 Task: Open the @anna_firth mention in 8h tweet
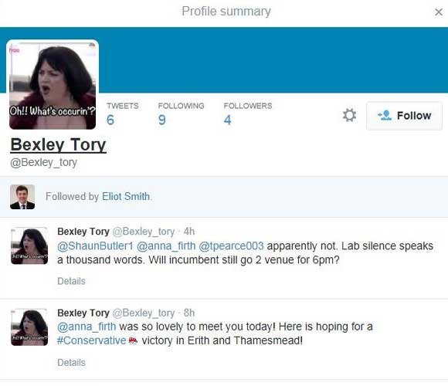(x=87, y=327)
